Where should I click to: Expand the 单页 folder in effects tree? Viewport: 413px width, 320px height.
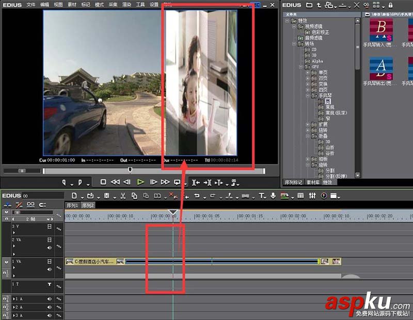coord(307,72)
